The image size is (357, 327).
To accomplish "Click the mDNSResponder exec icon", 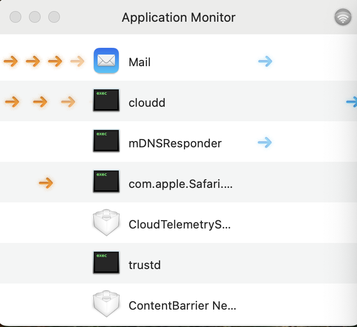I will point(106,141).
